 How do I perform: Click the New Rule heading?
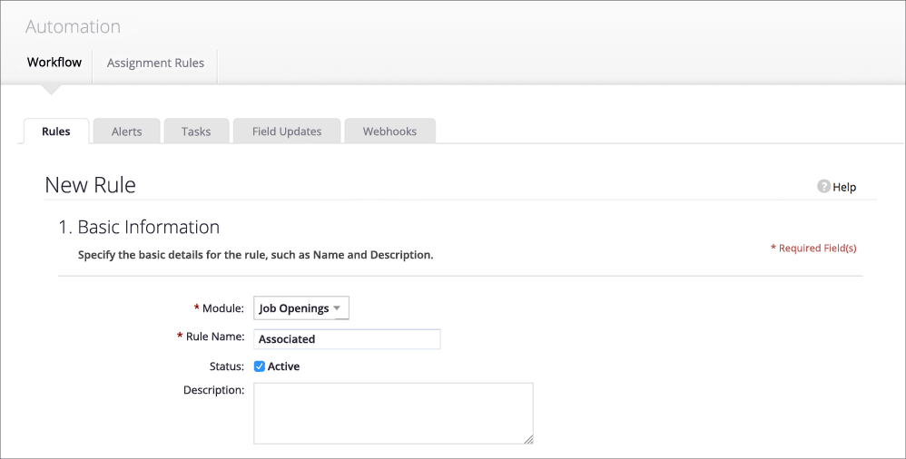pyautogui.click(x=90, y=185)
